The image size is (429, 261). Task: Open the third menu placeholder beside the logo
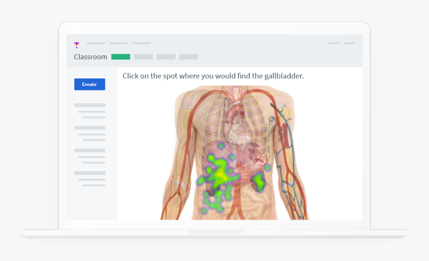(x=141, y=43)
